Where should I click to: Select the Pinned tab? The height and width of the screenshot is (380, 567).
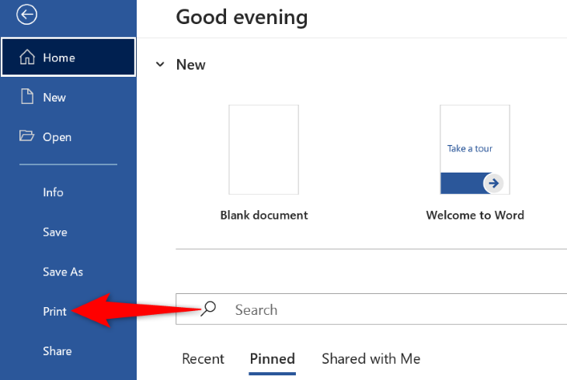coord(272,358)
